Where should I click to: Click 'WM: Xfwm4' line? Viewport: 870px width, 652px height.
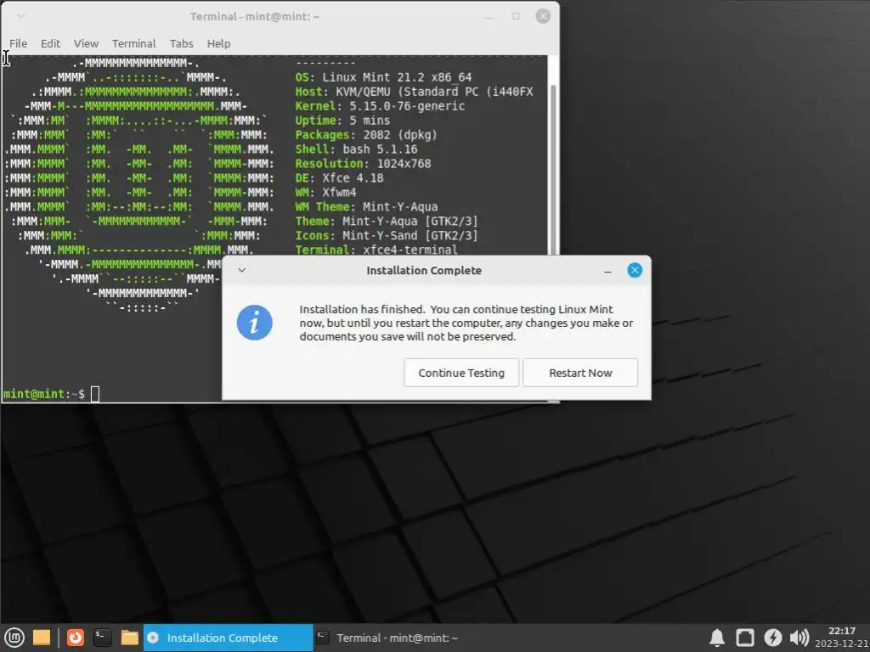[x=325, y=193]
